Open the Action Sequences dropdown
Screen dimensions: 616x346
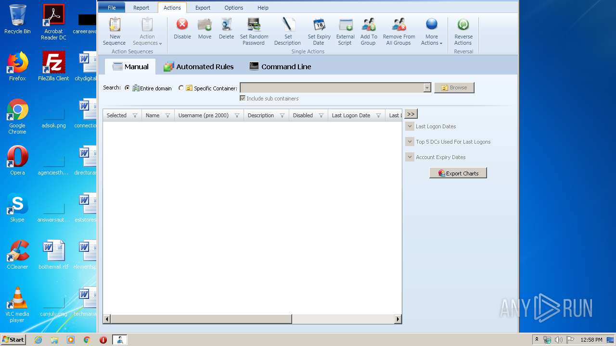point(147,32)
